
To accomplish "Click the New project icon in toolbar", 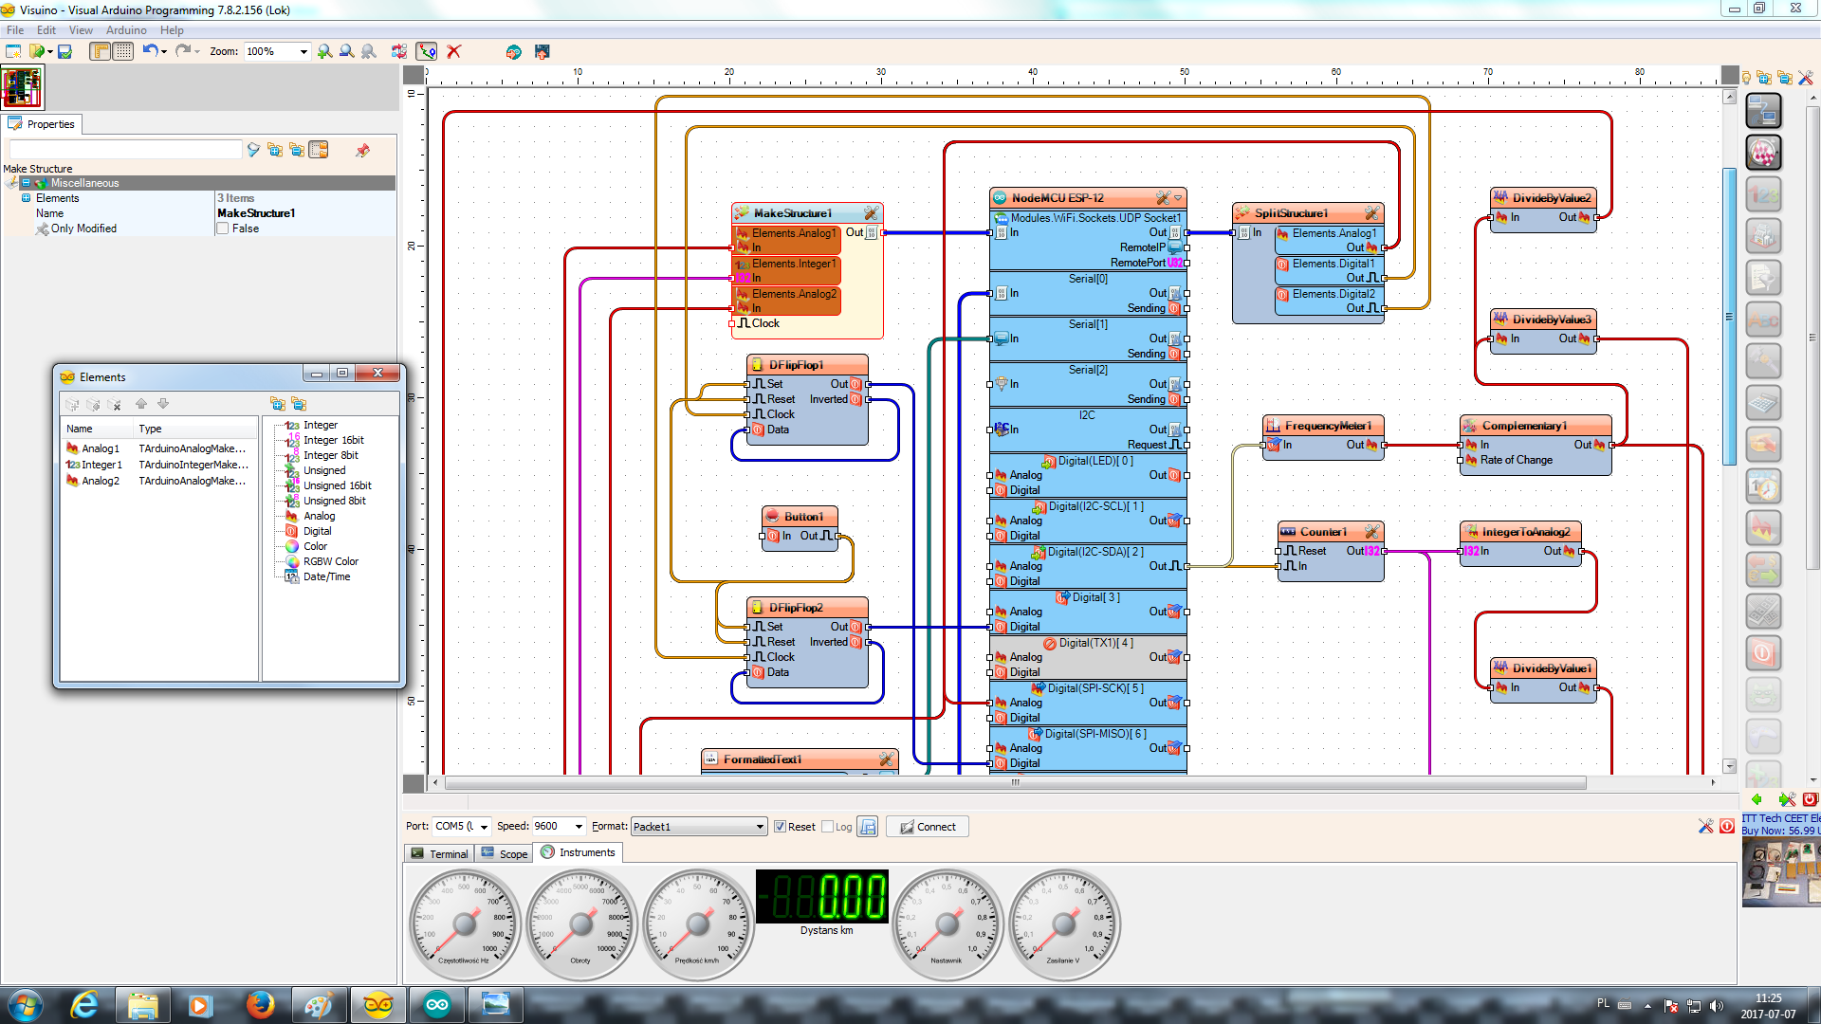I will pos(13,51).
